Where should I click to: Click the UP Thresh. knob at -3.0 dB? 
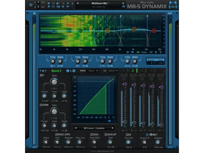tap(44, 96)
